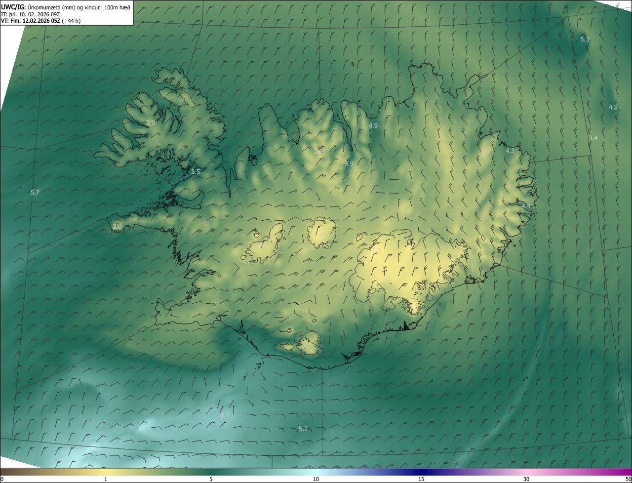This screenshot has width=632, height=483.
Task: Click the 0 tick on the colour scale
Action: point(2,479)
